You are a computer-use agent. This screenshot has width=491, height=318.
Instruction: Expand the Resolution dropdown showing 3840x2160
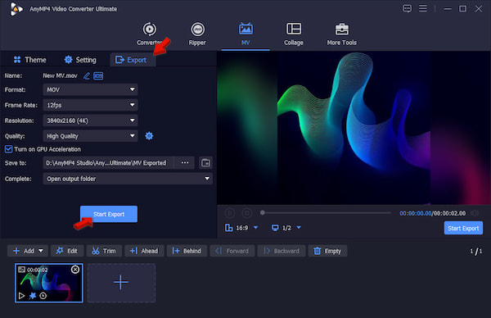[90, 120]
